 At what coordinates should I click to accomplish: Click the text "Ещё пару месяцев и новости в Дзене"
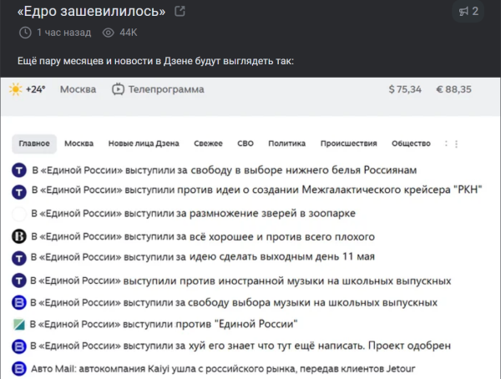[104, 61]
